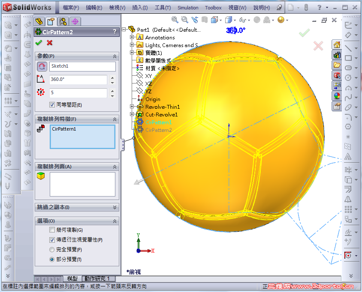Open the DimXpertManager tab

click(x=75, y=21)
